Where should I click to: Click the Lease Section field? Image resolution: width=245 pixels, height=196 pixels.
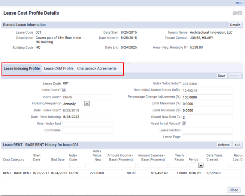pos(208,131)
